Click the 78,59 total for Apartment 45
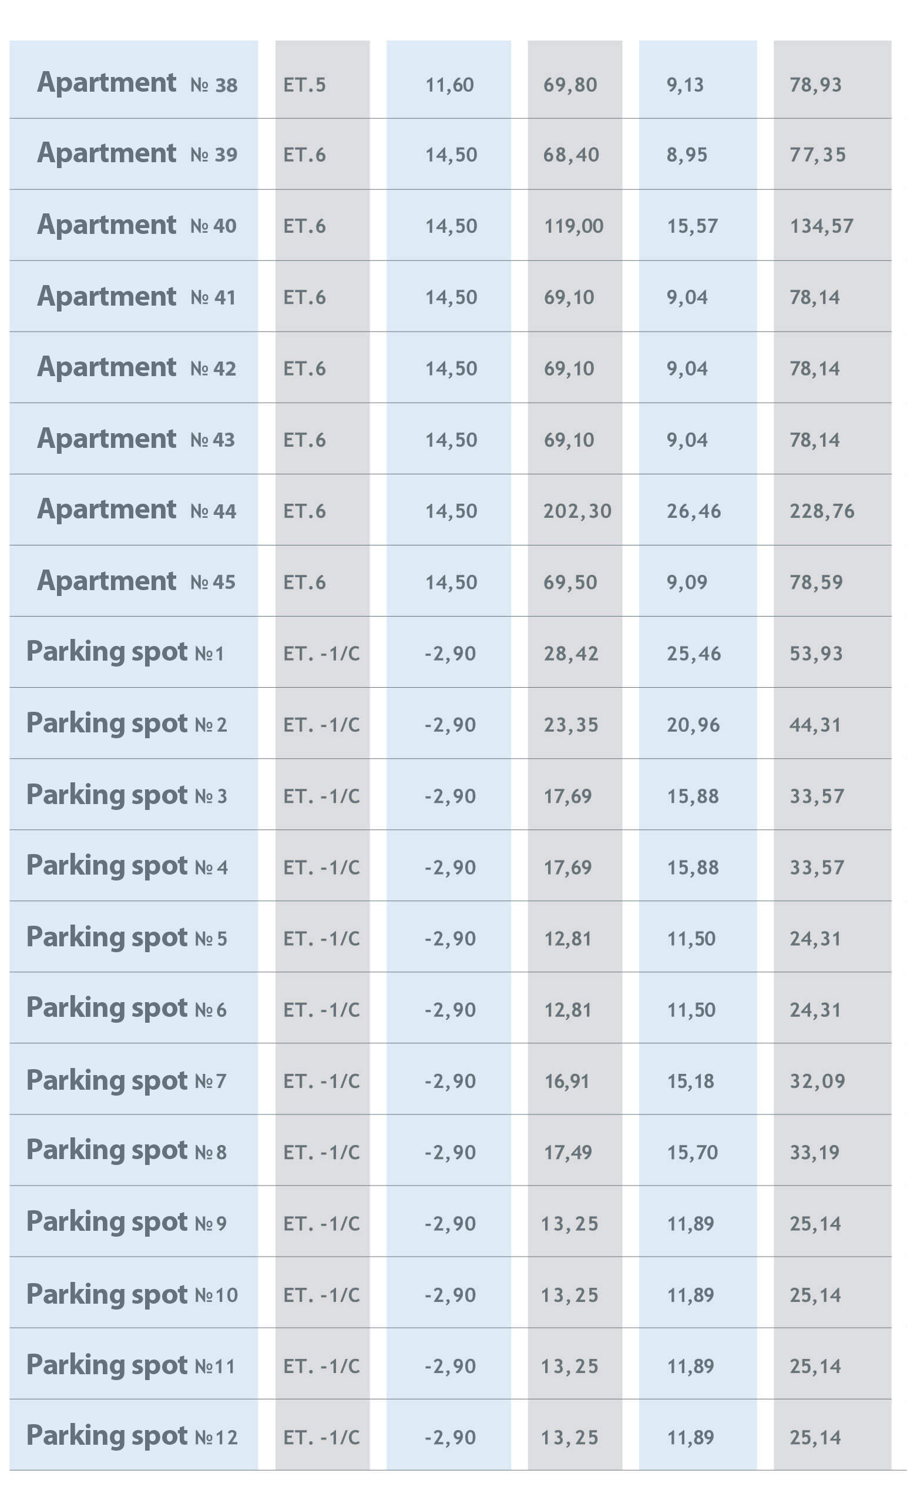The height and width of the screenshot is (1500, 917). pos(816,582)
